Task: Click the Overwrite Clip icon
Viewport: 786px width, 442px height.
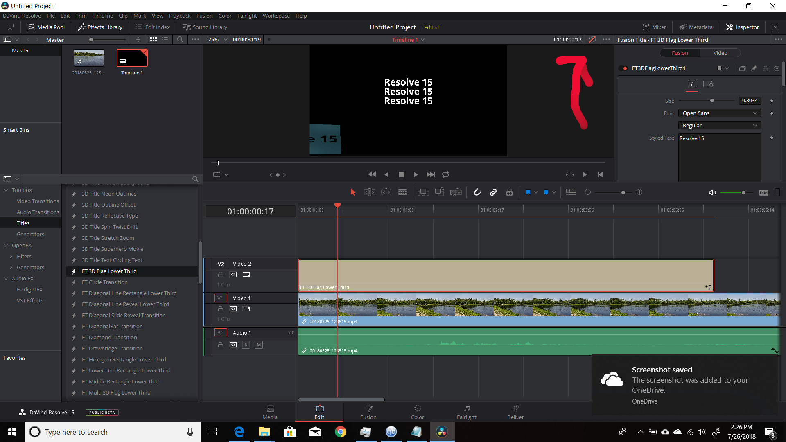Action: tap(439, 192)
